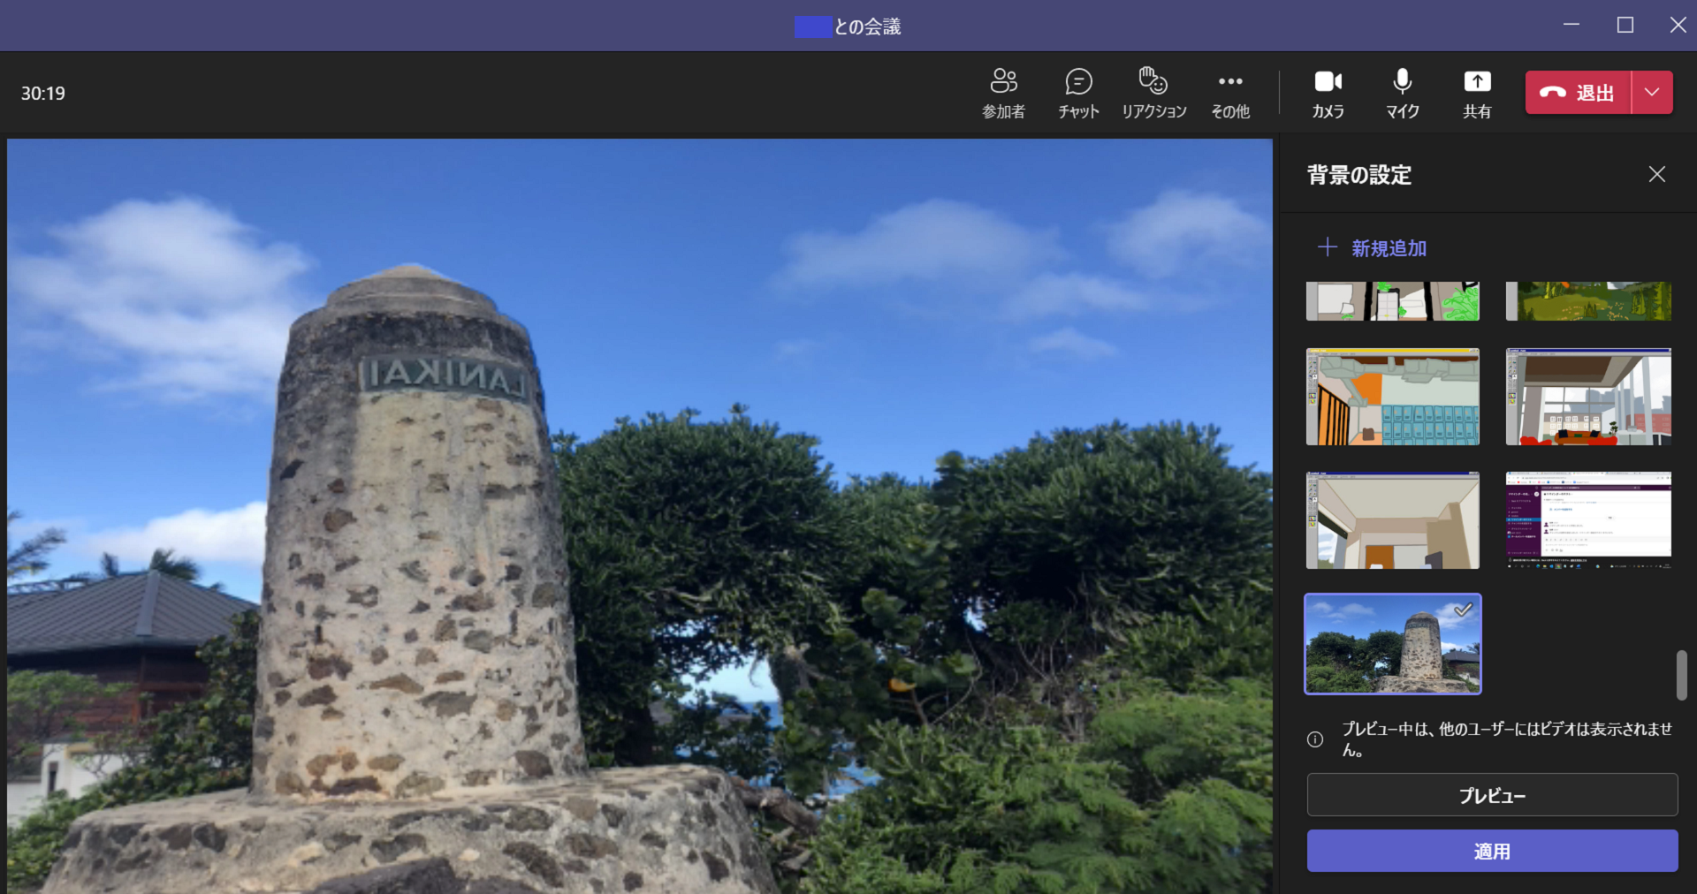Viewport: 1697px width, 894px height.
Task: Choose the red sofa lounge background
Action: [1587, 397]
